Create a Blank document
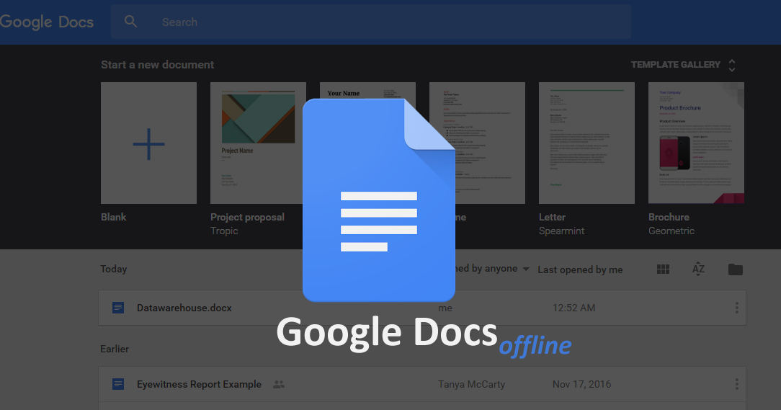 pyautogui.click(x=148, y=143)
